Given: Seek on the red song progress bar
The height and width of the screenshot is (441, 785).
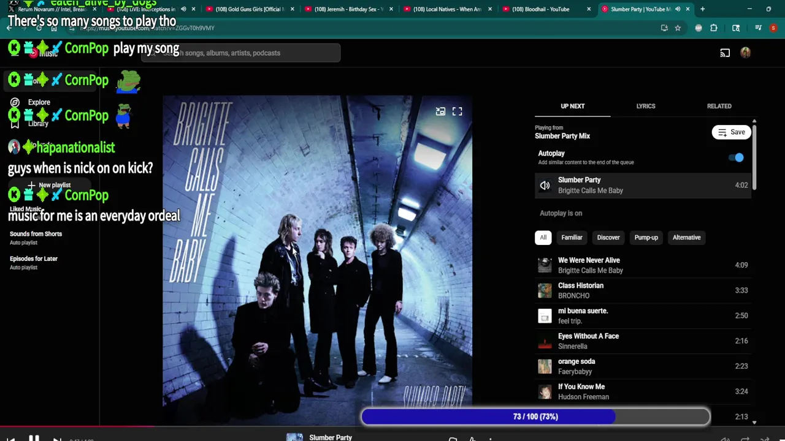Looking at the screenshot, I should coord(77,426).
